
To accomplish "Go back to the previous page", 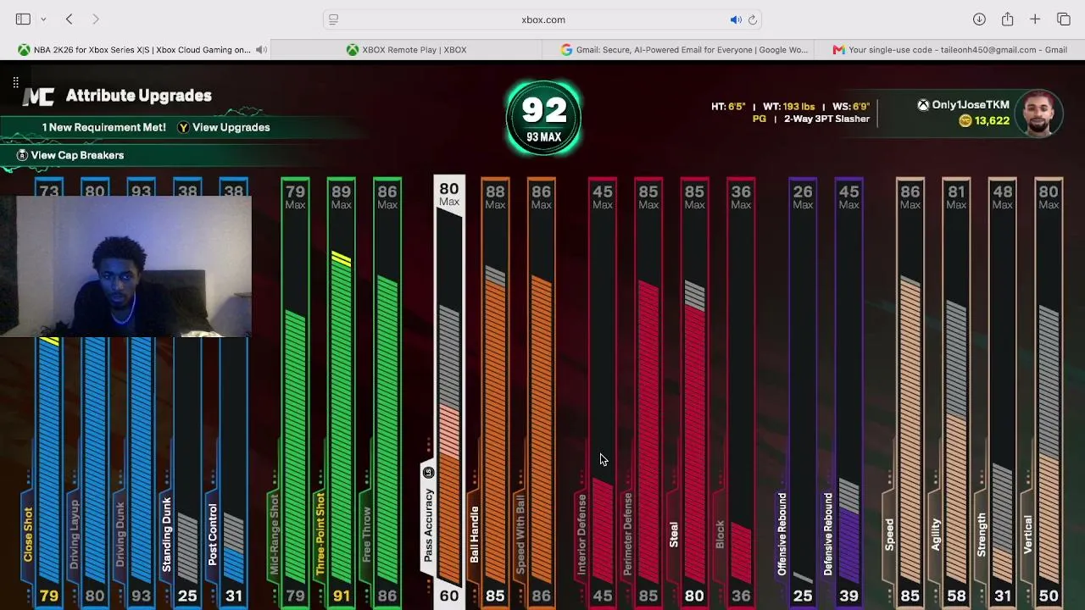I will point(70,19).
